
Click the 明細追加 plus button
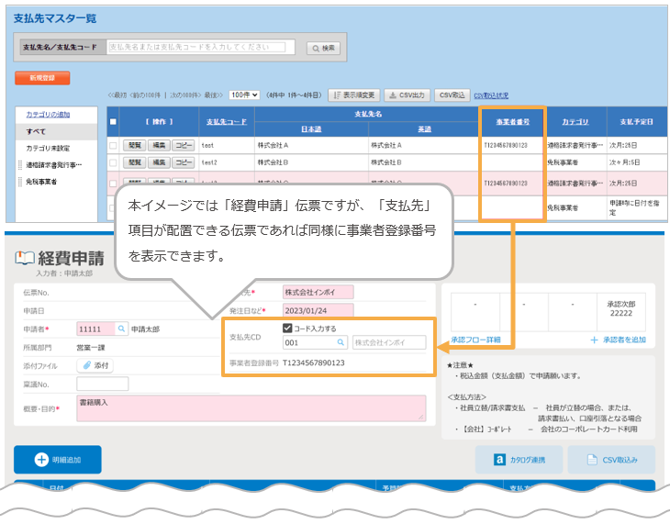57,460
